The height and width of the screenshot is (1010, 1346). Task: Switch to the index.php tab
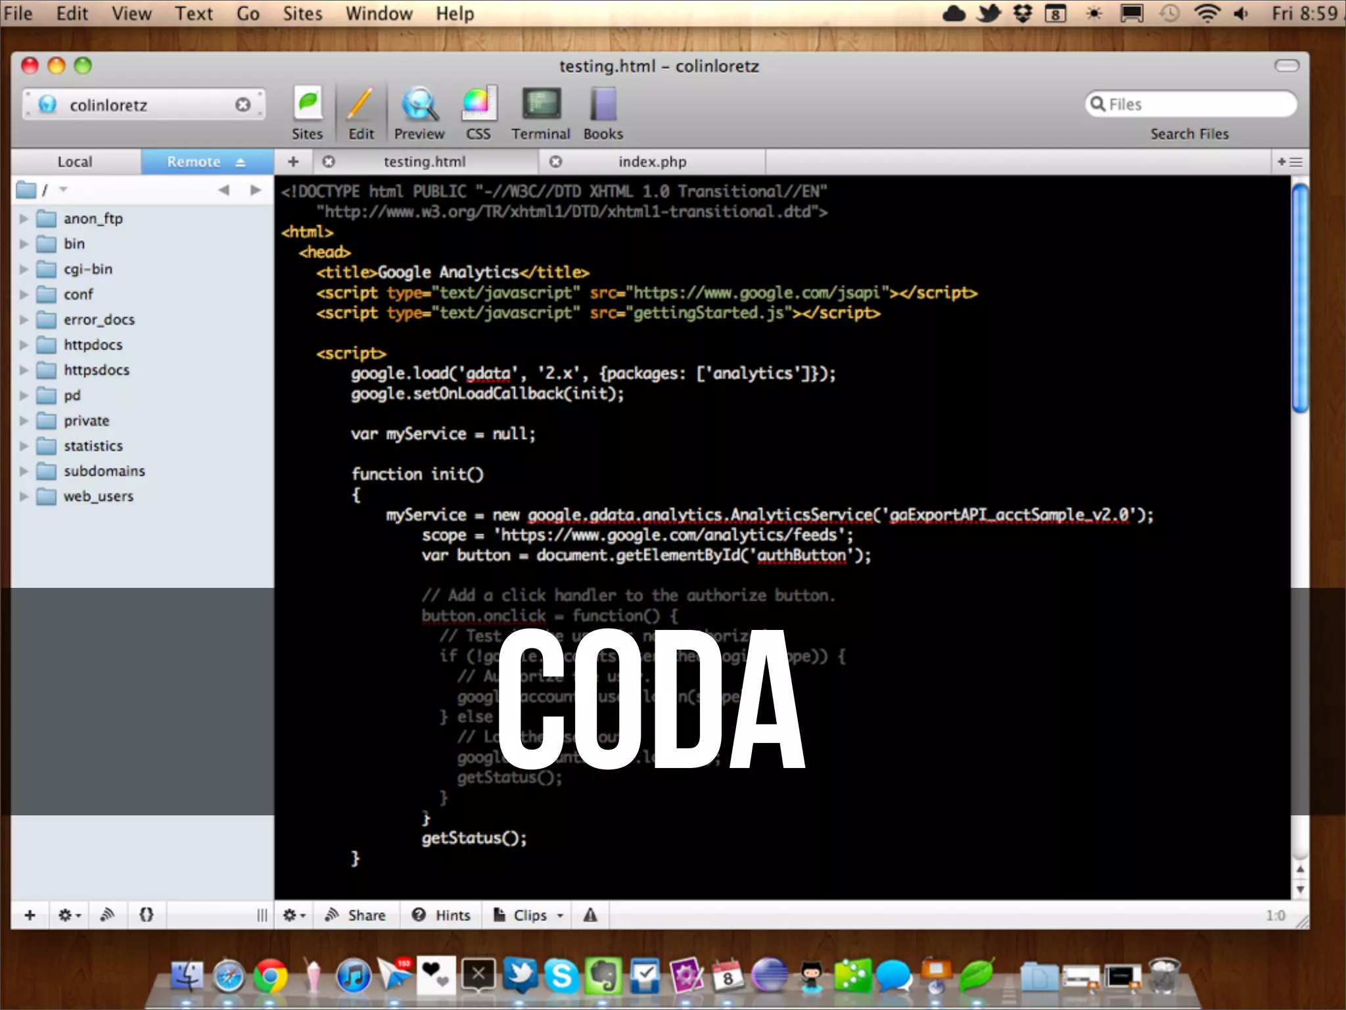click(652, 162)
